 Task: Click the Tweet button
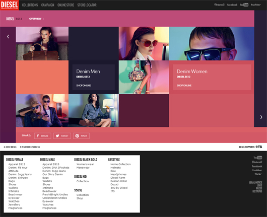(x=62, y=136)
